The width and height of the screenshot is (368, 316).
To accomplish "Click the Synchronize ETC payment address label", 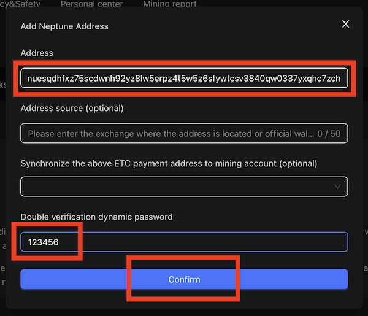I will tap(169, 164).
